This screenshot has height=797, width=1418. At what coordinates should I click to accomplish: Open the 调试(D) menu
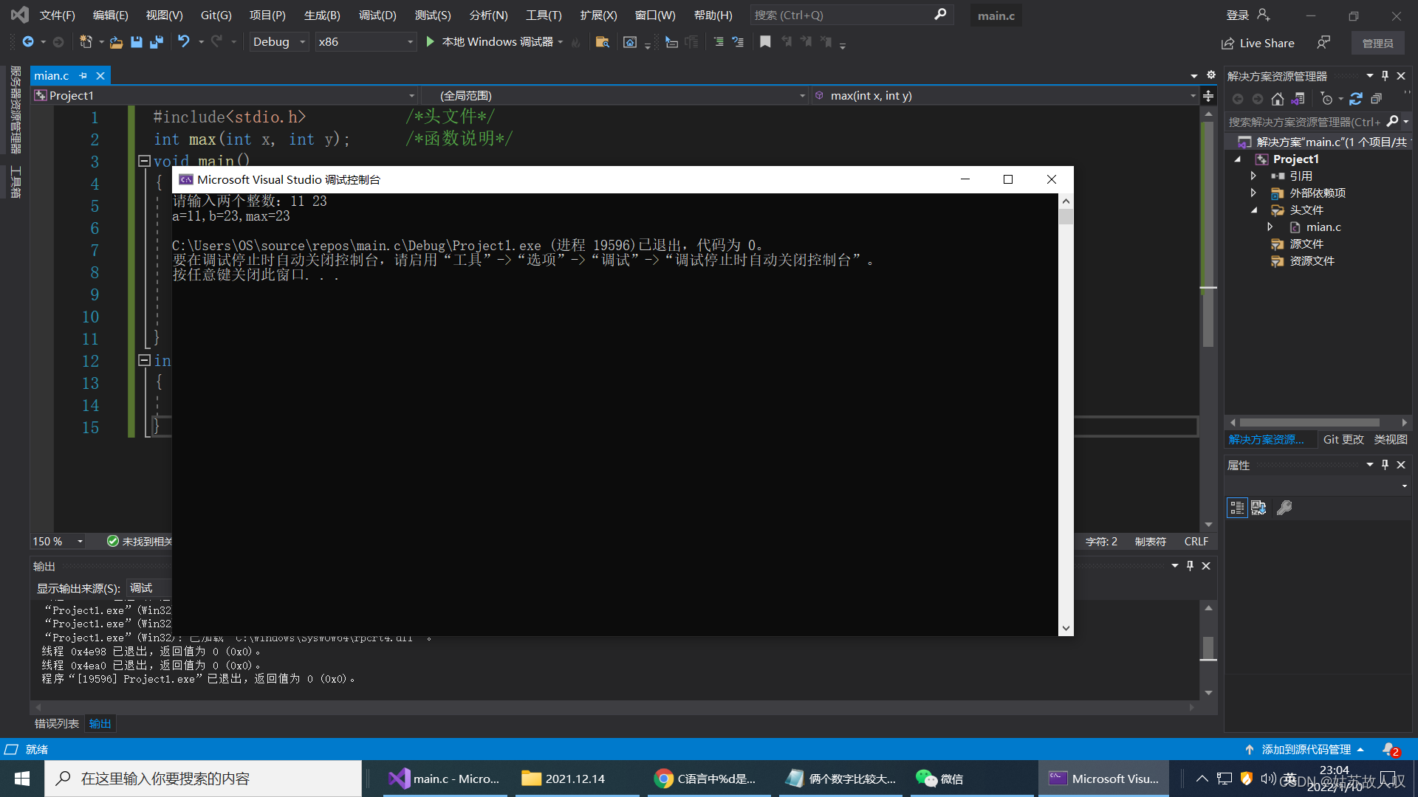tap(377, 15)
